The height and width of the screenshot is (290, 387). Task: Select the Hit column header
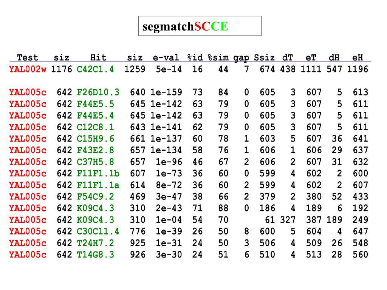pyautogui.click(x=98, y=57)
